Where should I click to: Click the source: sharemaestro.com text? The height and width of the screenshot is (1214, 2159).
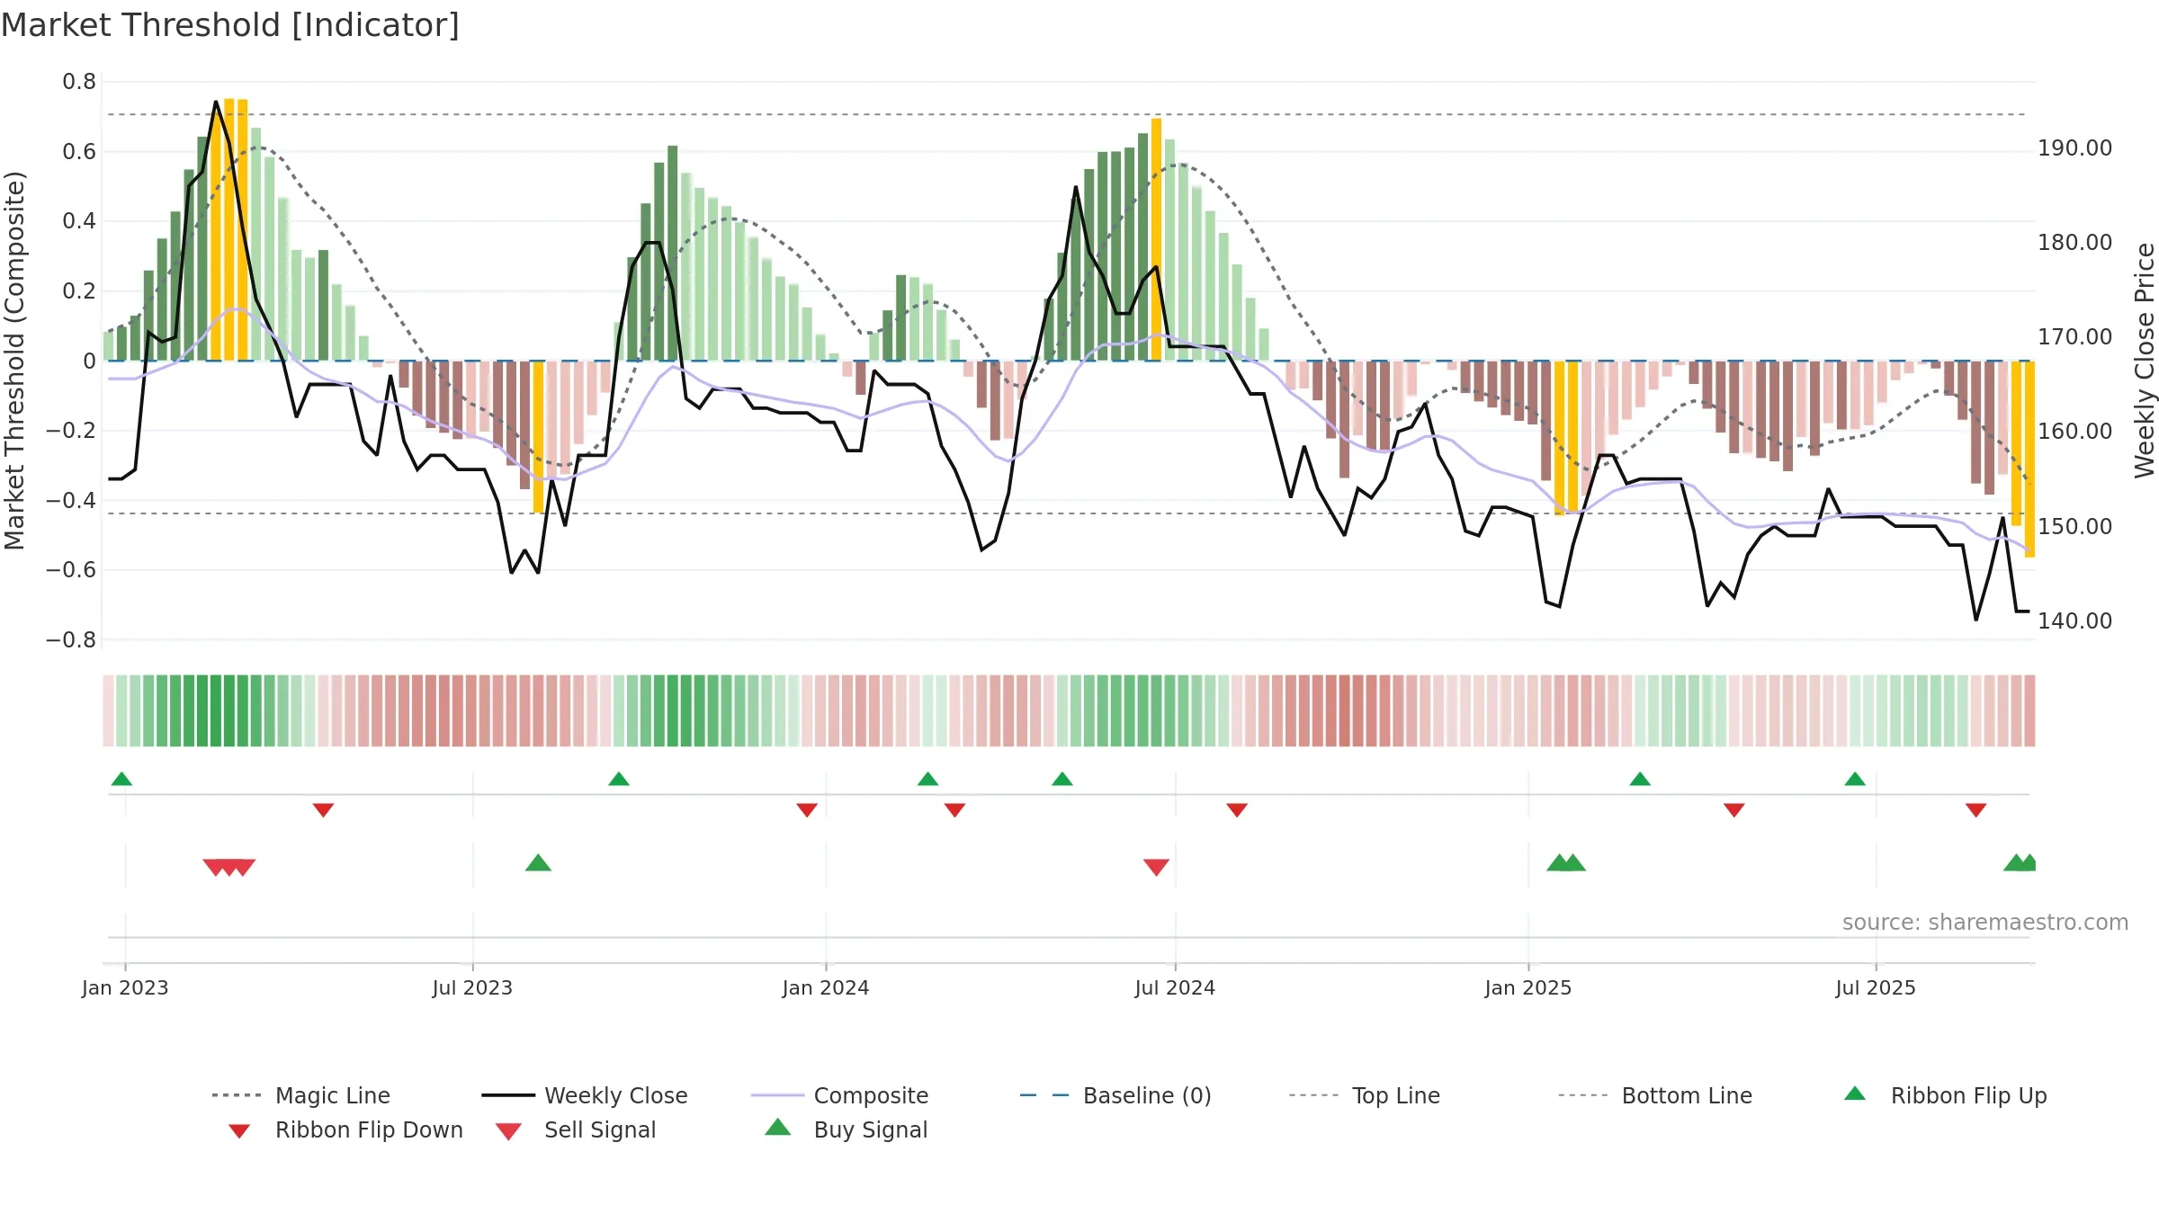1985,922
